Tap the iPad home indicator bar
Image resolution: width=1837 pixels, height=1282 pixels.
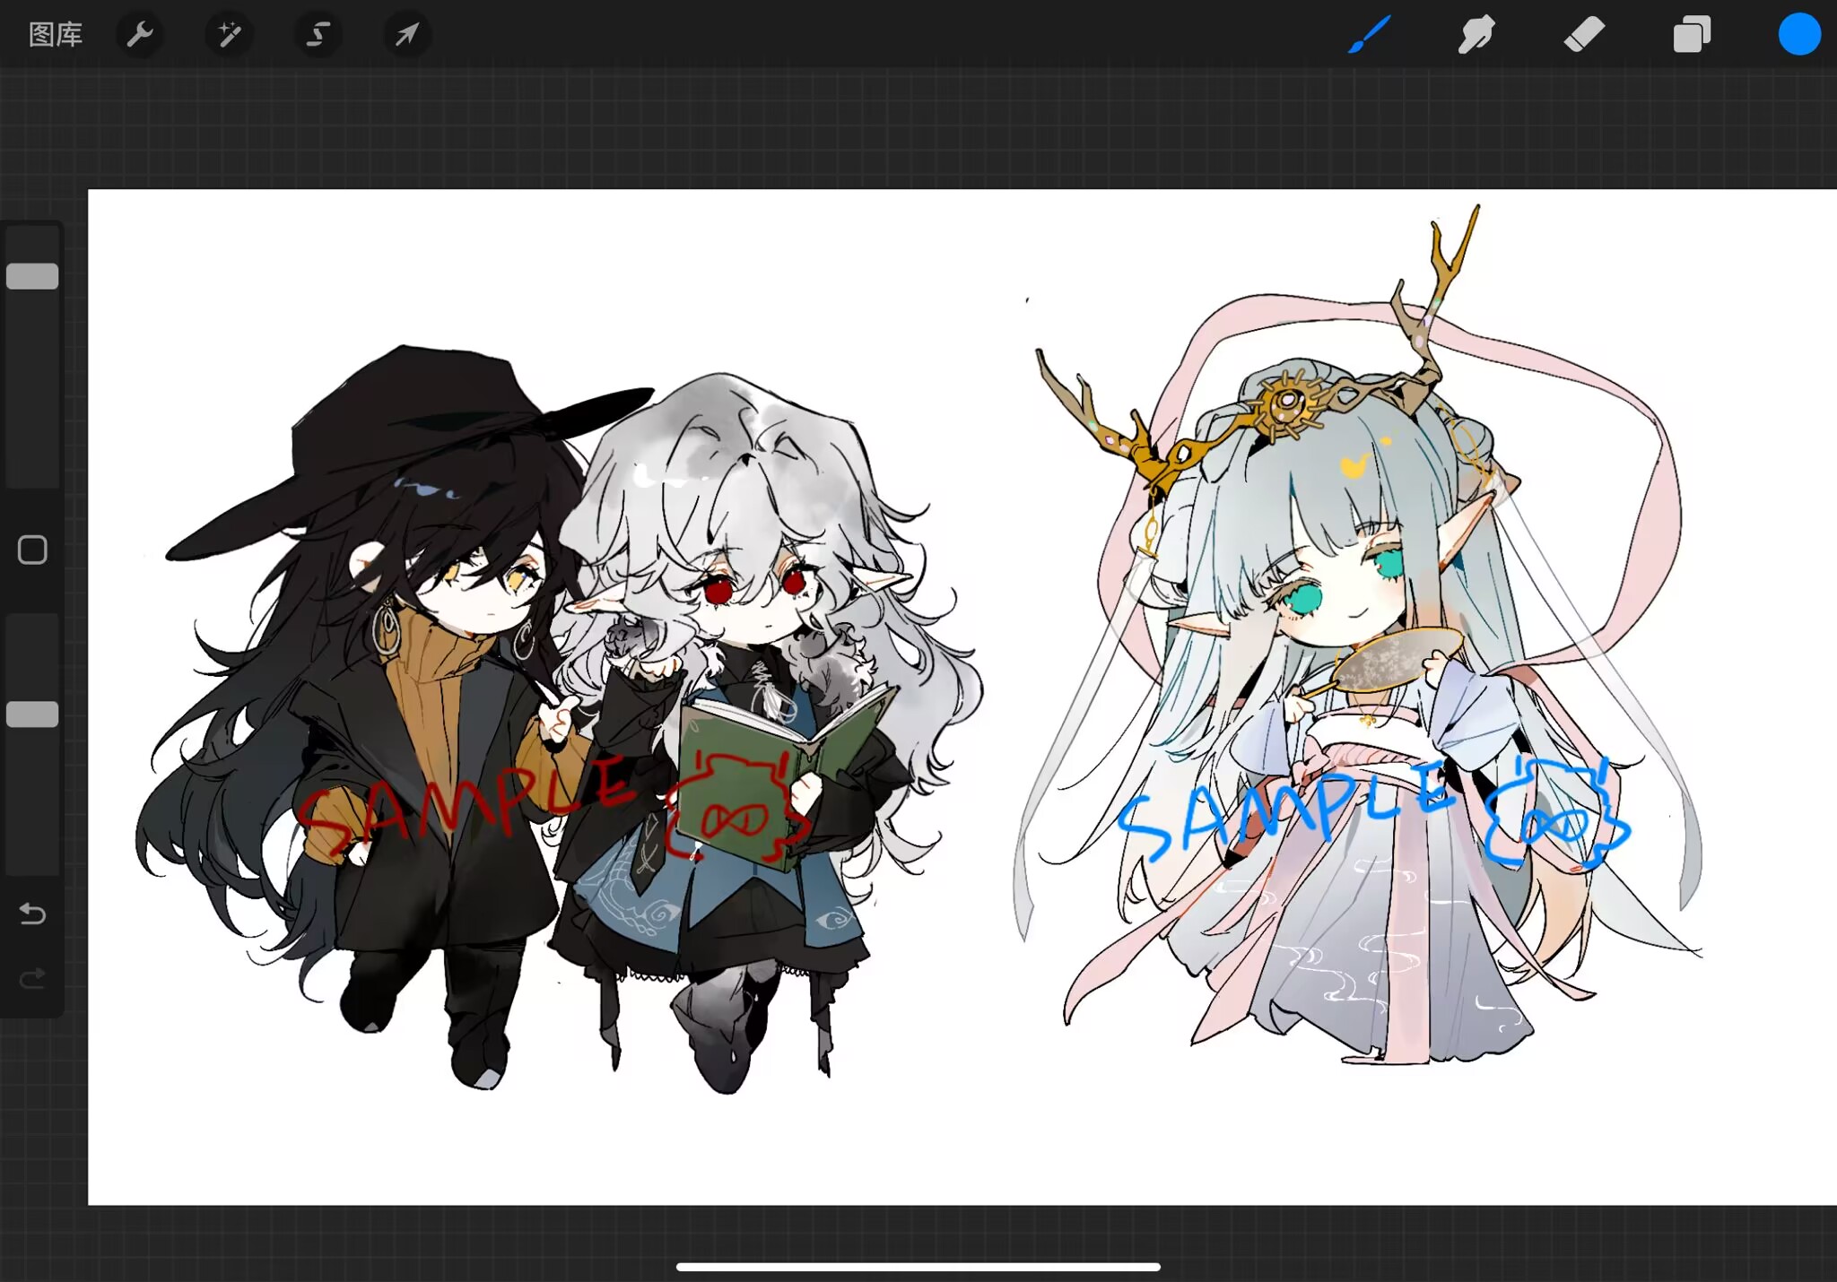[918, 1267]
